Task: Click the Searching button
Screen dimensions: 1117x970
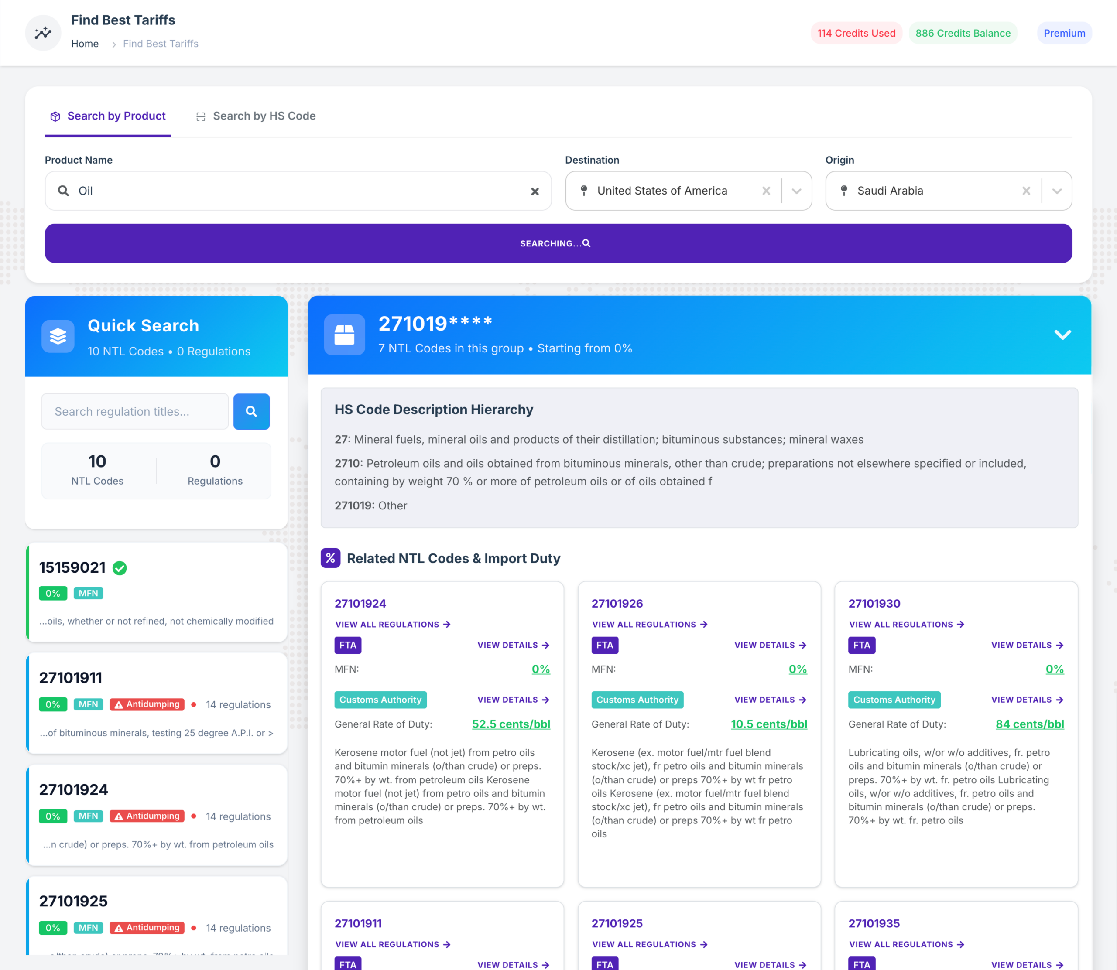Action: click(558, 243)
